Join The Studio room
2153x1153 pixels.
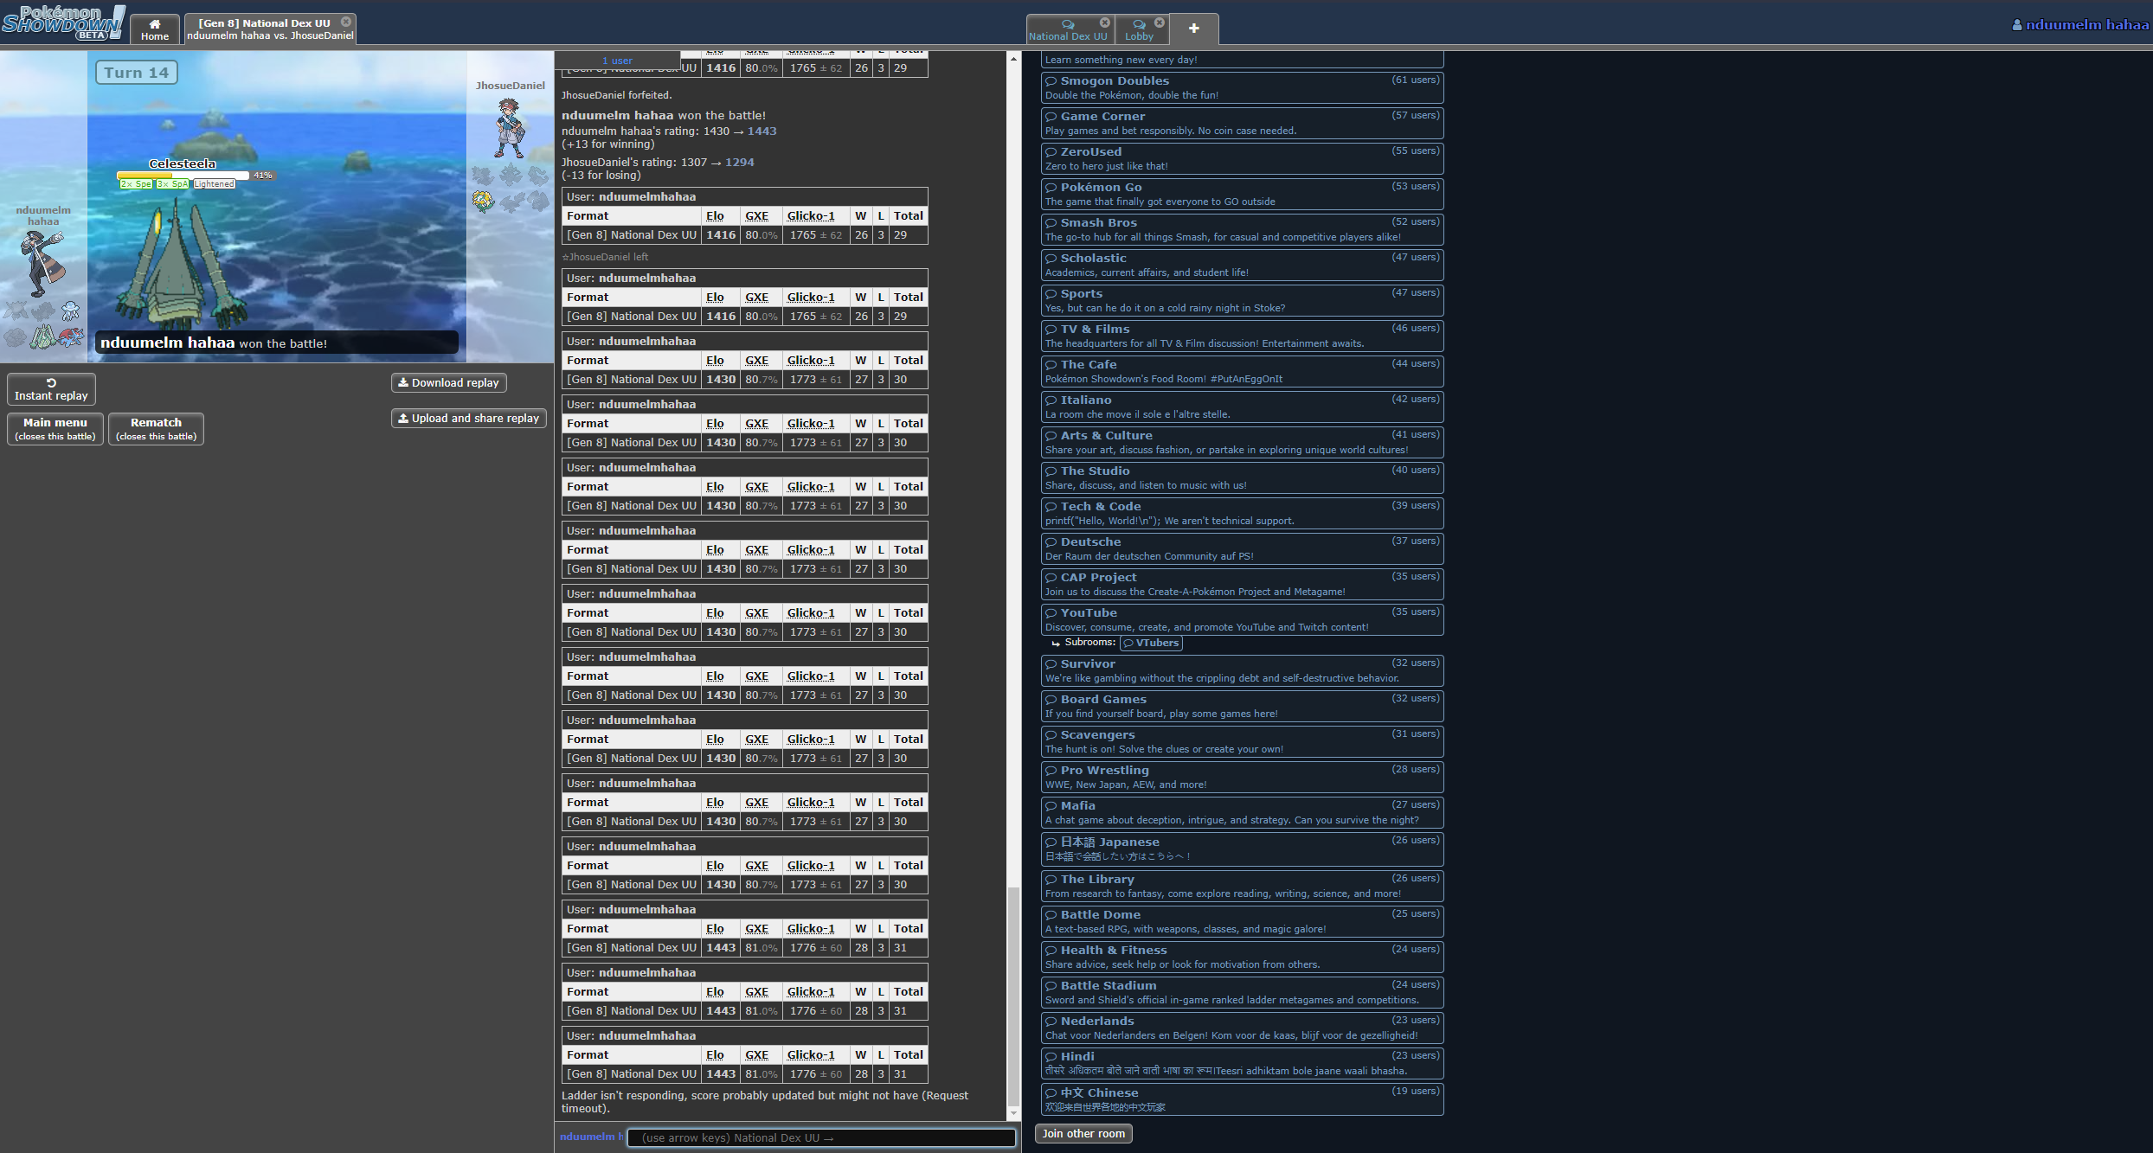tap(1242, 477)
